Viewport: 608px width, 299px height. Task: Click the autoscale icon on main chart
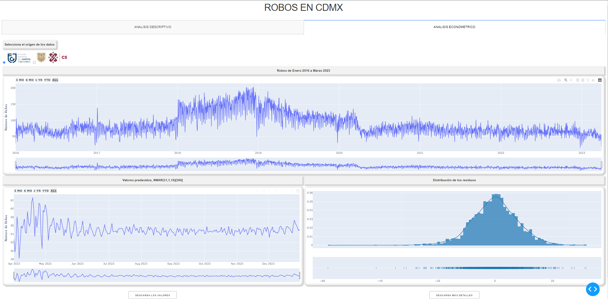tap(588, 80)
